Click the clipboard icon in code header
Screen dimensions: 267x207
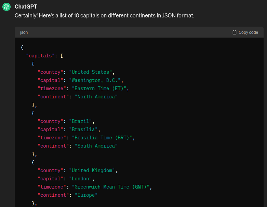click(234, 32)
